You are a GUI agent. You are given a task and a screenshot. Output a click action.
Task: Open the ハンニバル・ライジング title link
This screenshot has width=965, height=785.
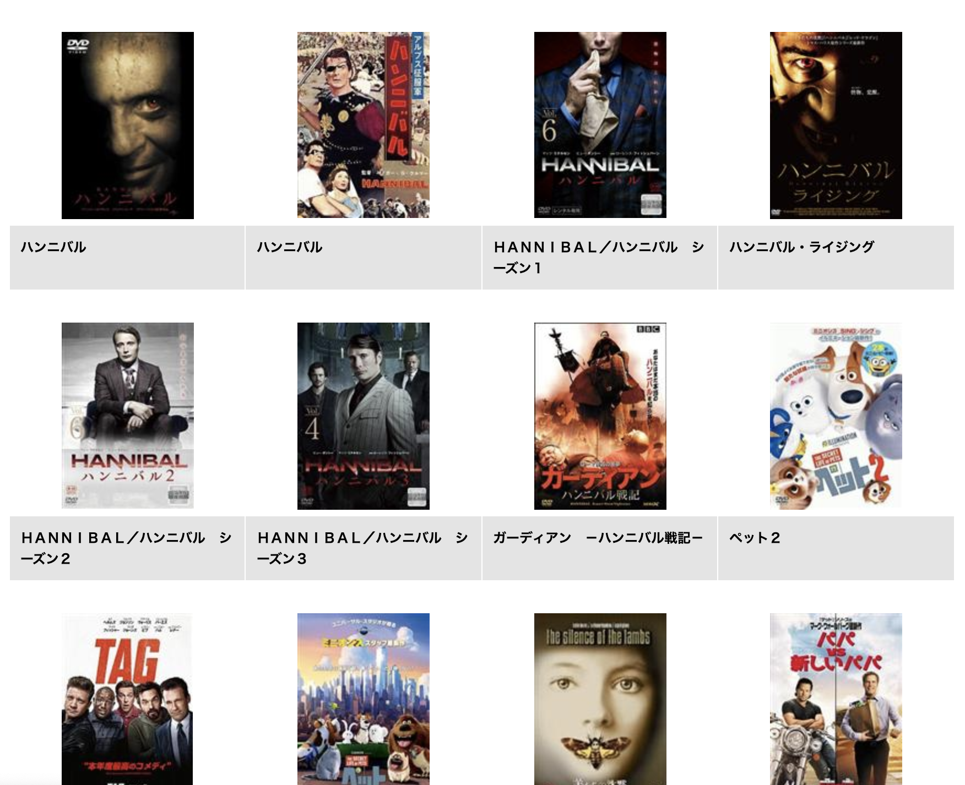point(802,247)
